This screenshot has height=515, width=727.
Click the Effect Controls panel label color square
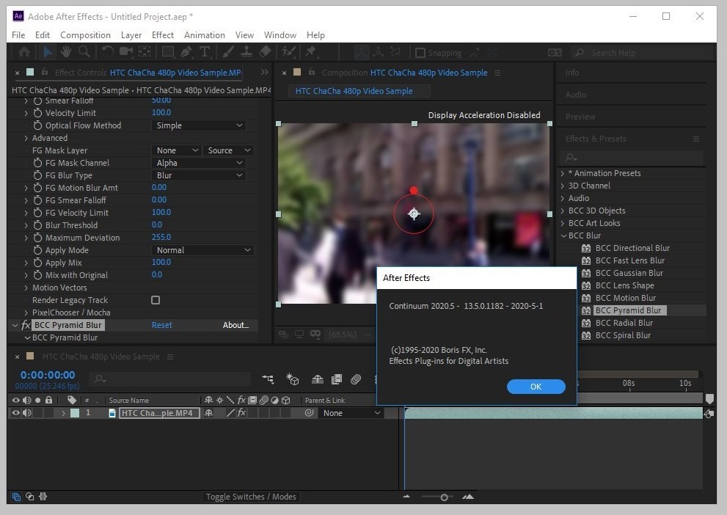click(x=30, y=72)
